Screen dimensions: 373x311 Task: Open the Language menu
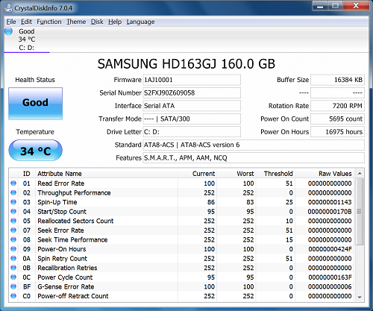[x=140, y=22]
